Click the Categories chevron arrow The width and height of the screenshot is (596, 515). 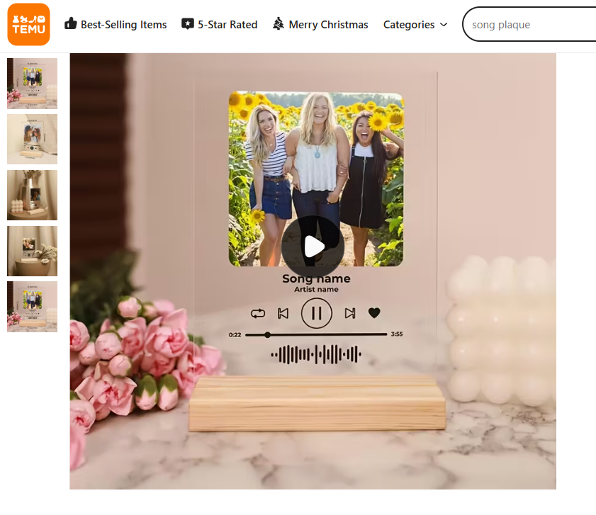pos(444,25)
